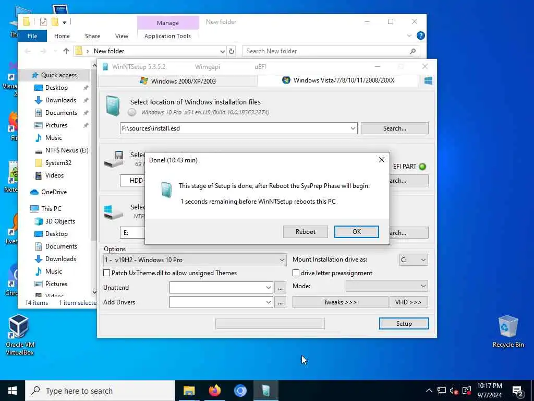Click the Search New folder field
Screen dimensions: 534x401
click(331, 51)
